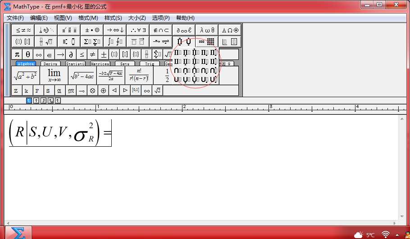Insert parentheses fence from small bar
Viewport: 410px width, 239px height.
(114, 54)
